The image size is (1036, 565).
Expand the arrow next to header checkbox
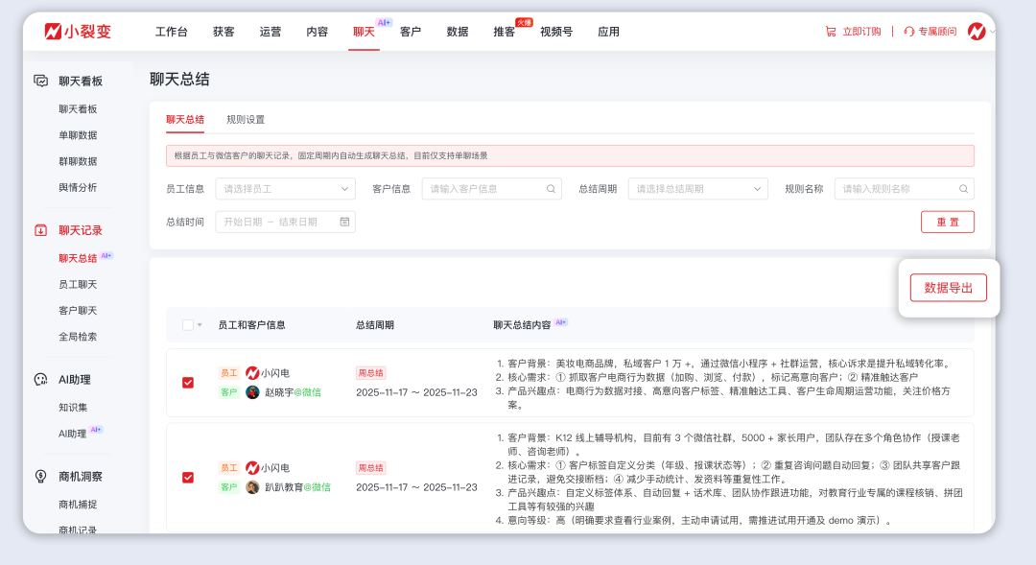[x=200, y=325]
